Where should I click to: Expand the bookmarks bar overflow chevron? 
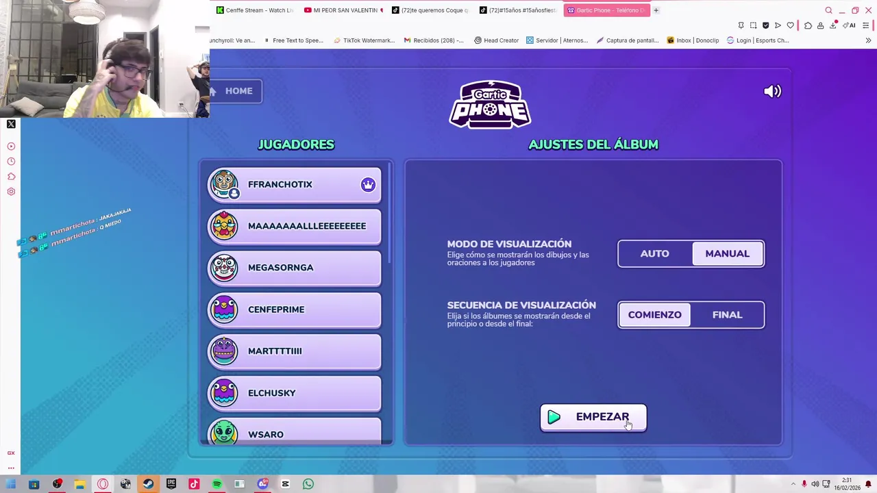click(x=868, y=40)
